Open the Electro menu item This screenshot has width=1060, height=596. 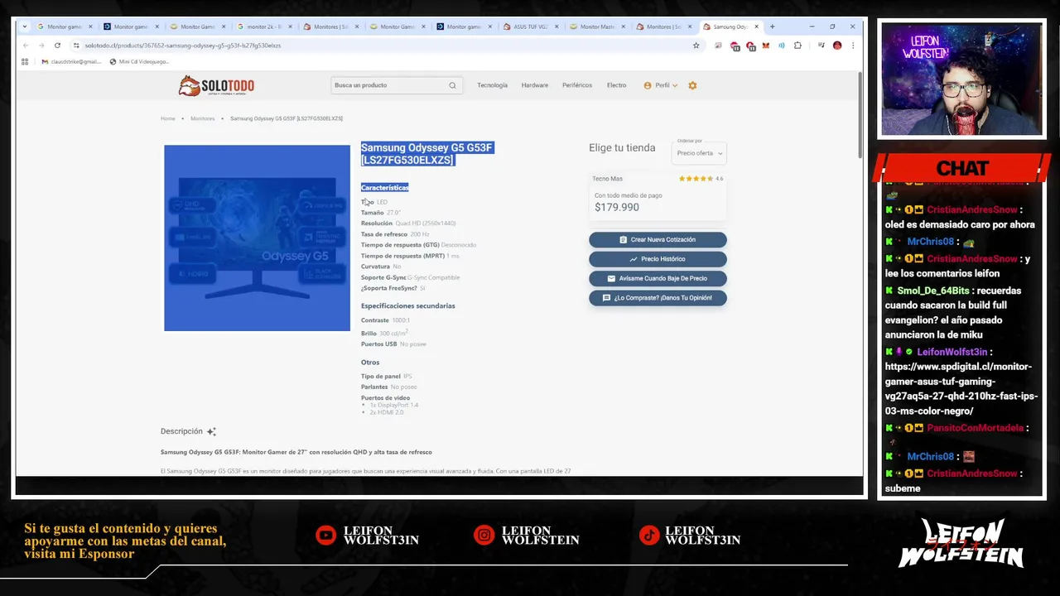tap(616, 85)
